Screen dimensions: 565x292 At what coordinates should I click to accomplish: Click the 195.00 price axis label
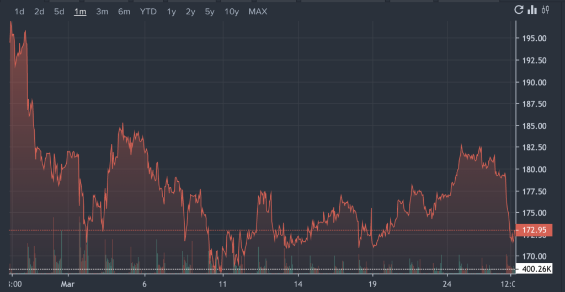533,39
